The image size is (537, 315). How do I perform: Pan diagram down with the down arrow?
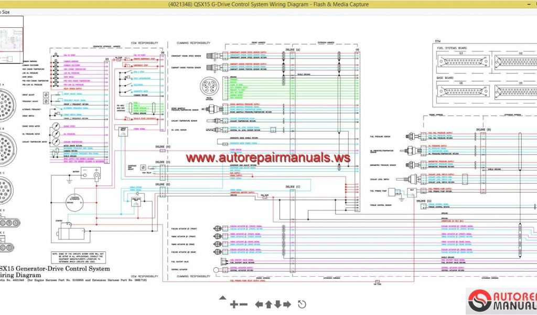tap(277, 304)
